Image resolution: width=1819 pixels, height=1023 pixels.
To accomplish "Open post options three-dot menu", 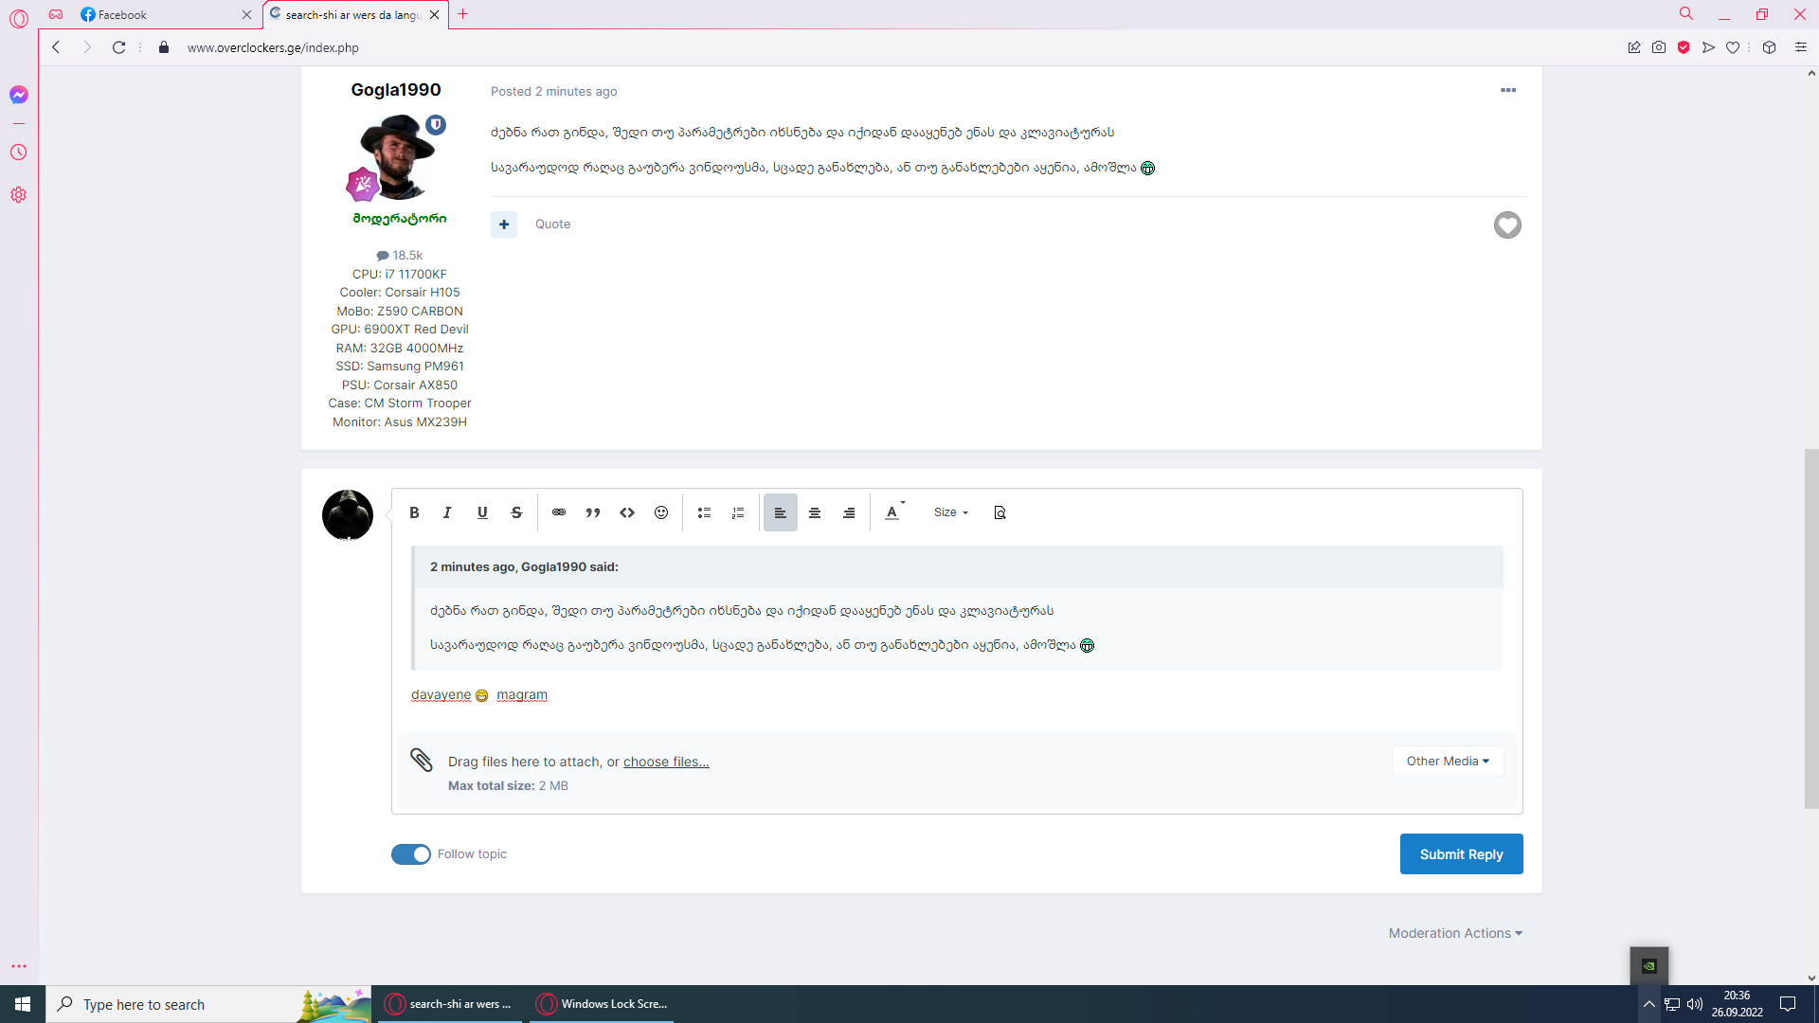I will click(1508, 91).
